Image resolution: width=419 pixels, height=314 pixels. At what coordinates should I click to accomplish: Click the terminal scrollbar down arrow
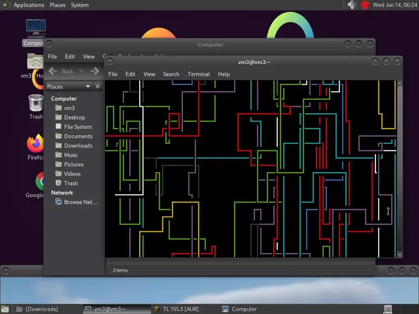pos(400,255)
